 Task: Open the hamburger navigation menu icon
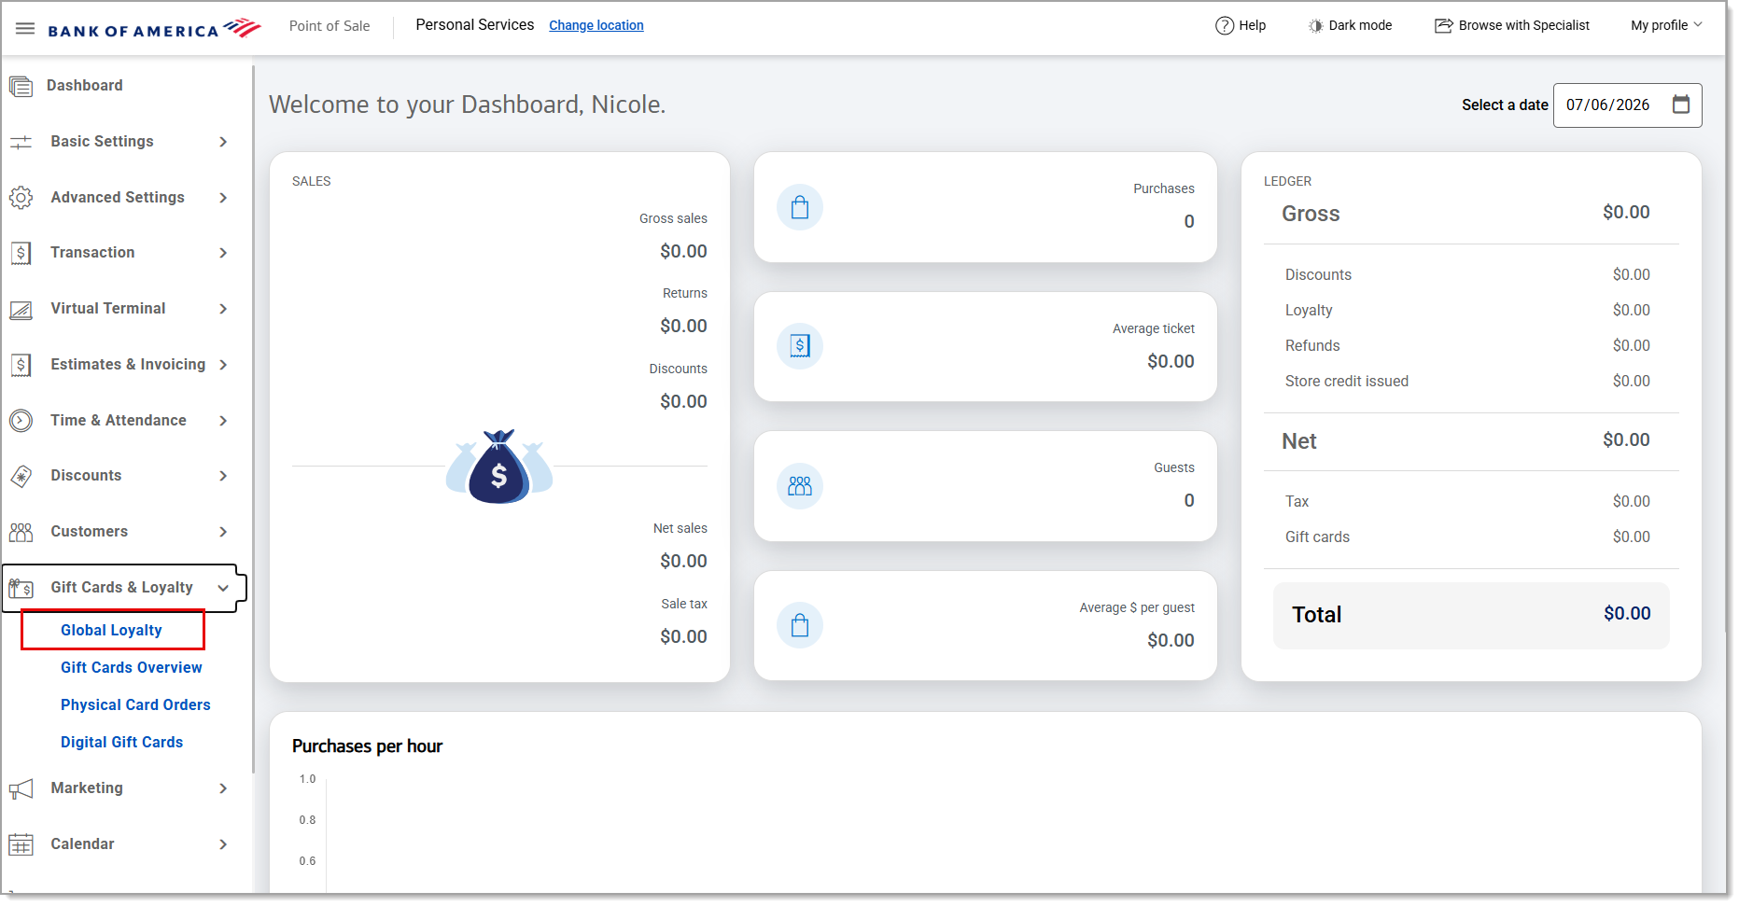click(25, 27)
